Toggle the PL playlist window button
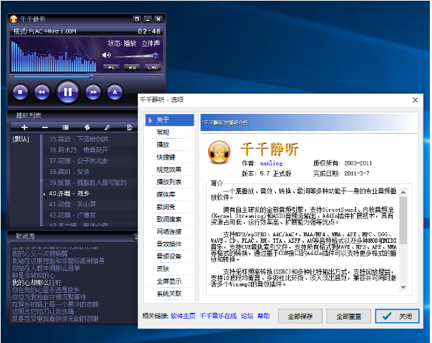This screenshot has width=432, height=343. coord(112,67)
